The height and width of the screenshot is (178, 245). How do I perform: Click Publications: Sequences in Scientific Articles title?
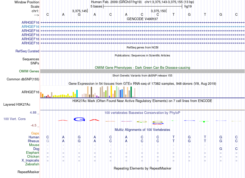142,55
